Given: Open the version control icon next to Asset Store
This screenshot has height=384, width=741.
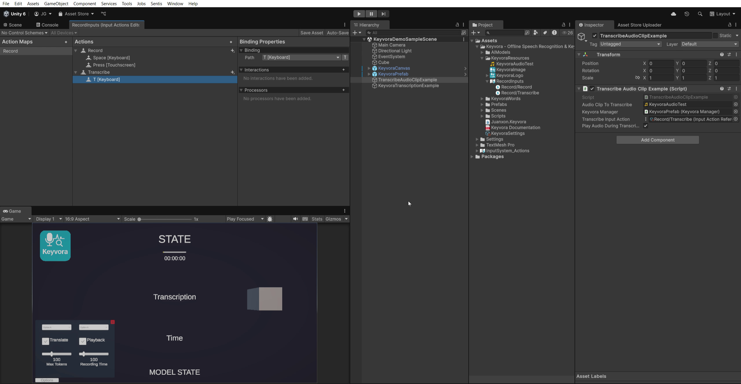Looking at the screenshot, I should (103, 14).
